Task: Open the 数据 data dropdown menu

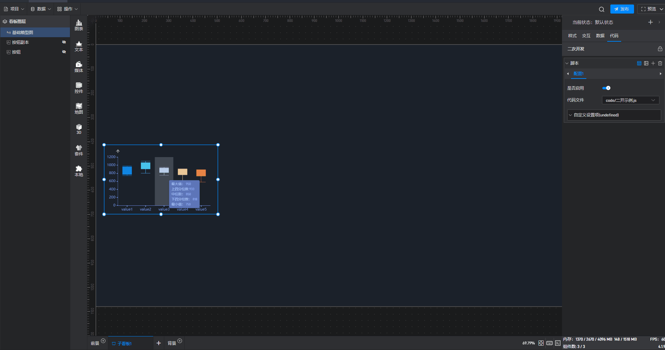Action: [x=41, y=9]
